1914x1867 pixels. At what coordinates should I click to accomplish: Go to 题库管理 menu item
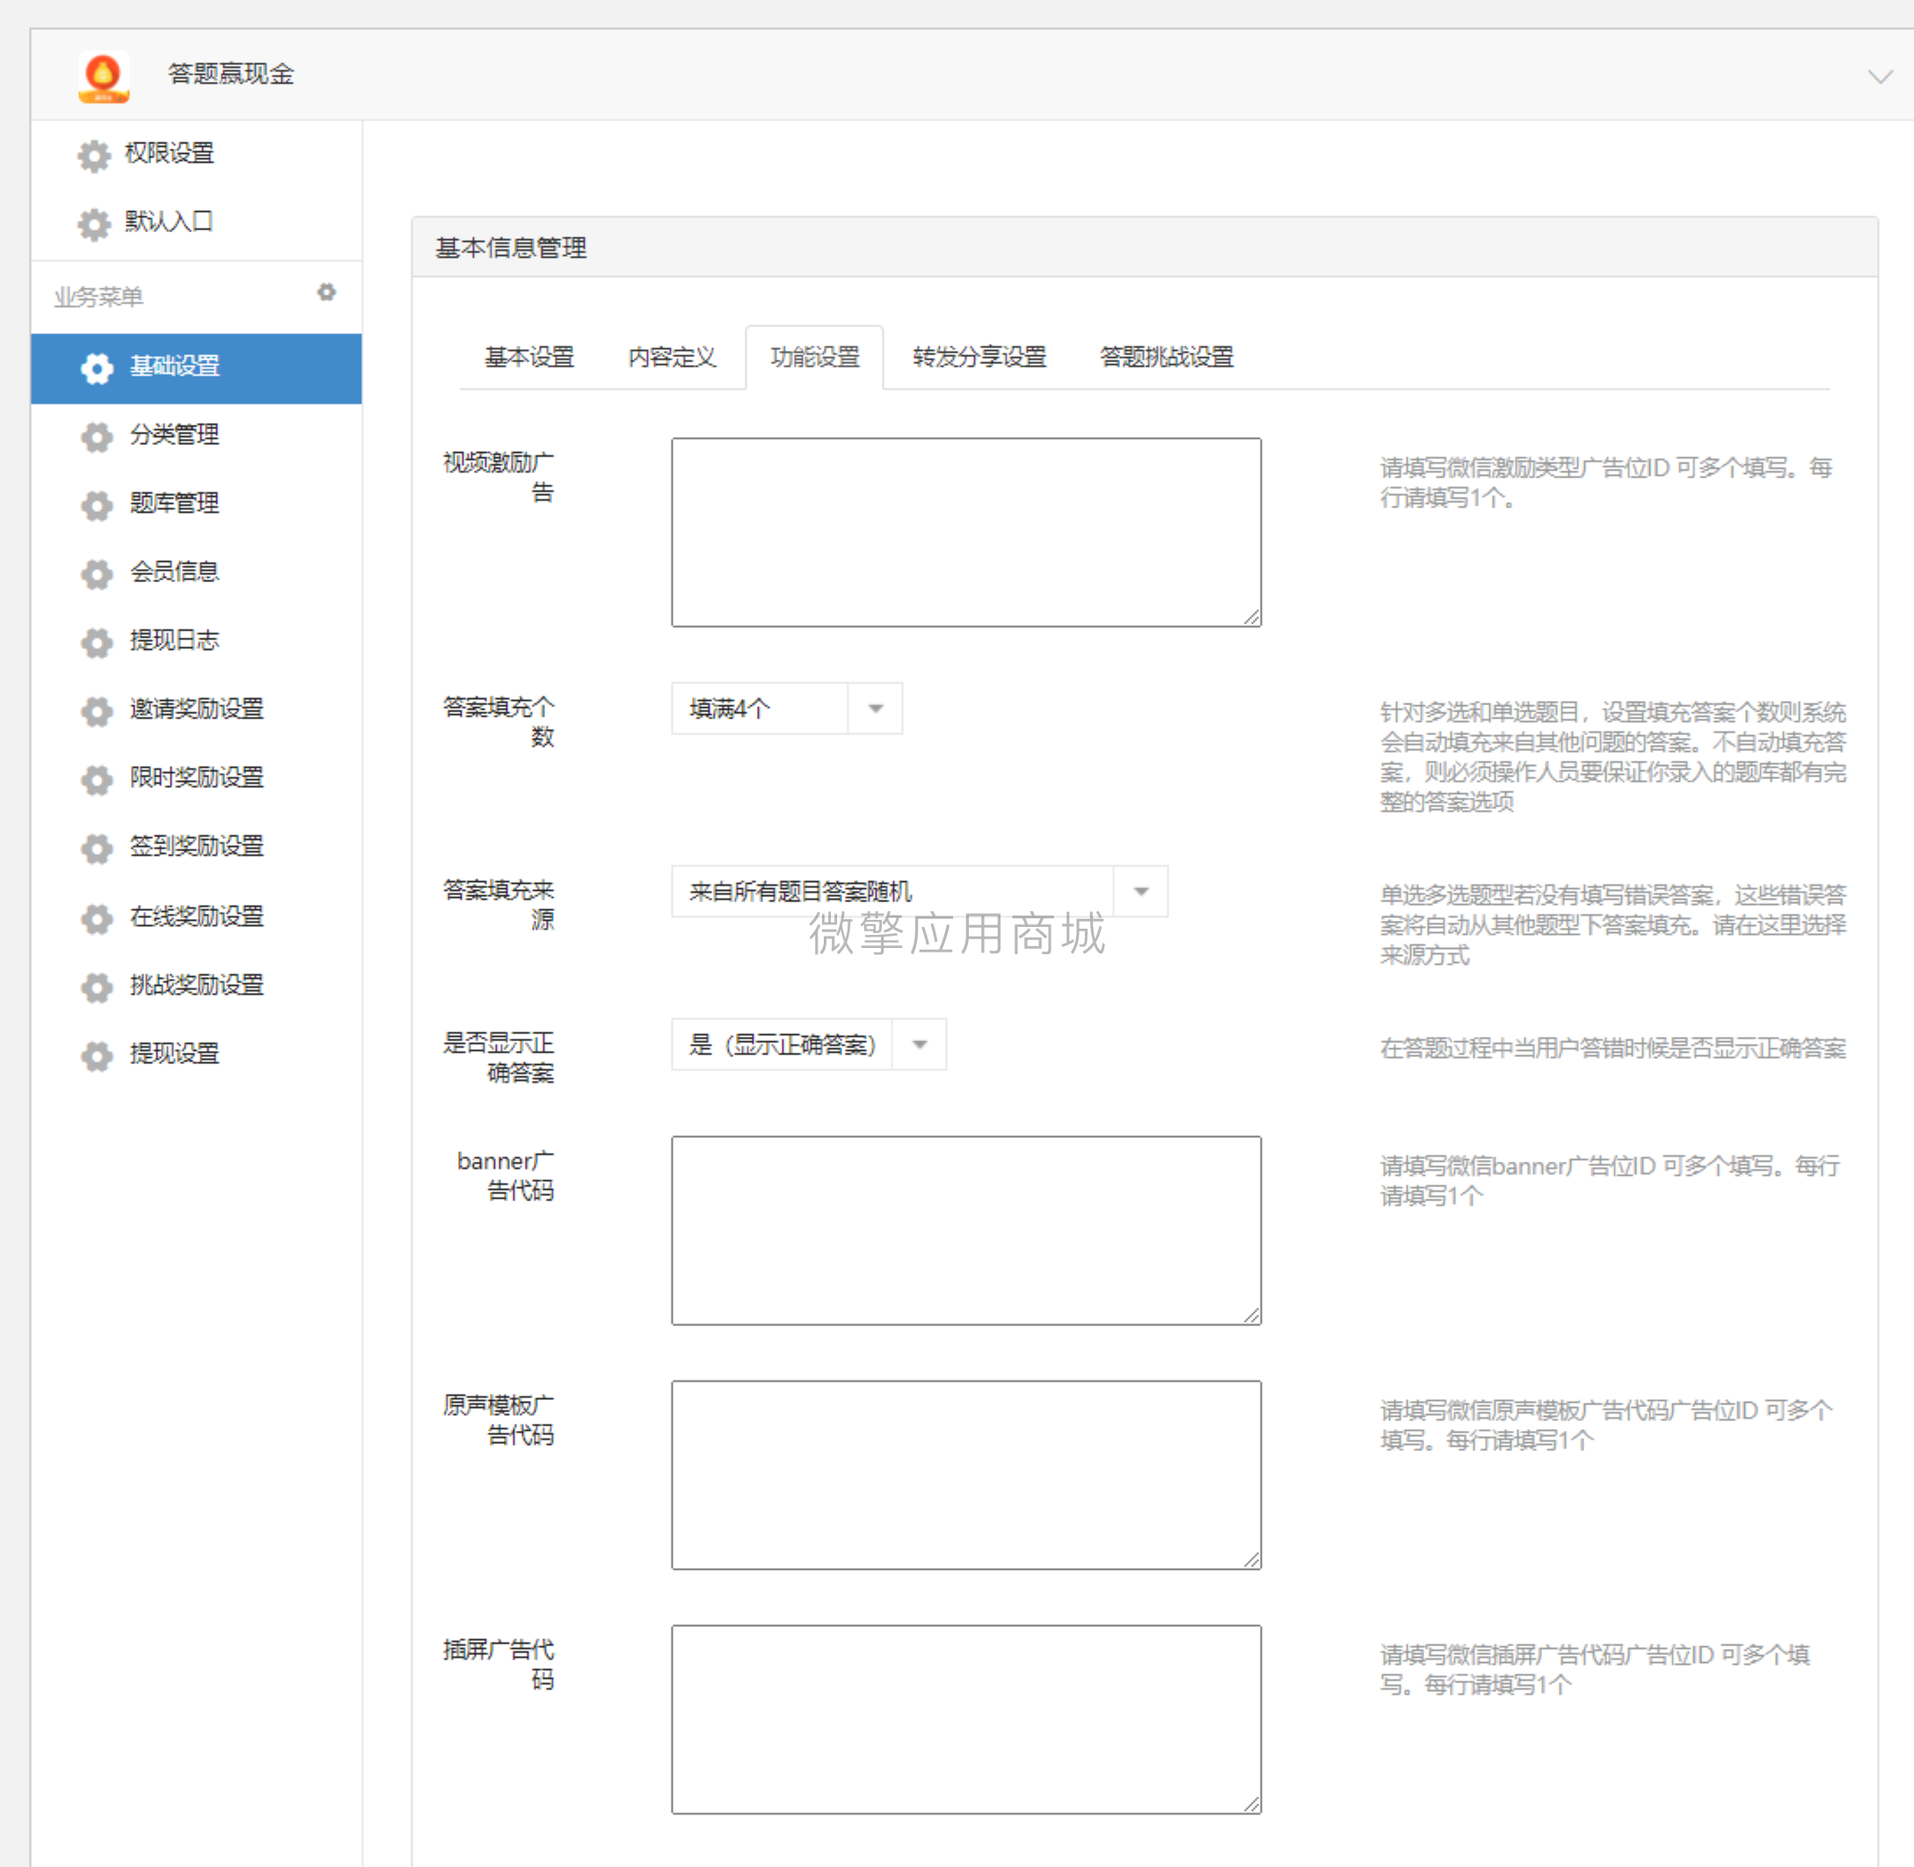(175, 503)
